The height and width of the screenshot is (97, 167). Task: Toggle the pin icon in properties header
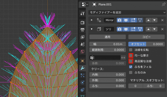click(x=164, y=4)
